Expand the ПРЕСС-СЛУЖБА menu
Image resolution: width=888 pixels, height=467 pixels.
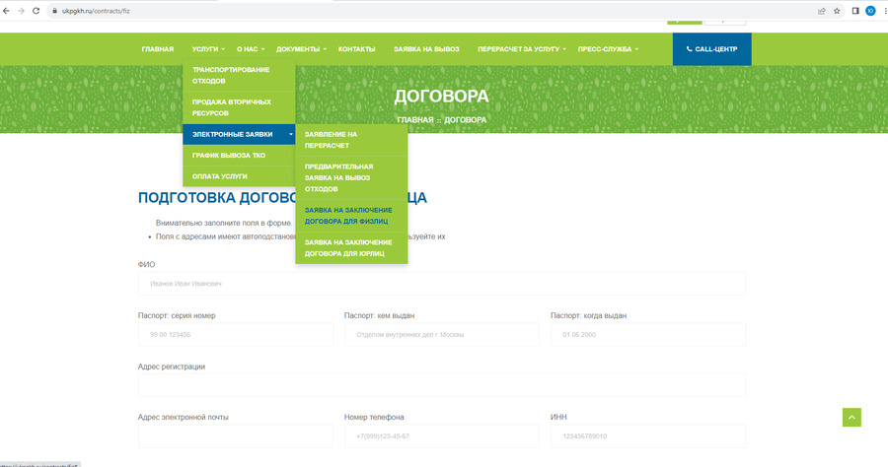tap(608, 49)
